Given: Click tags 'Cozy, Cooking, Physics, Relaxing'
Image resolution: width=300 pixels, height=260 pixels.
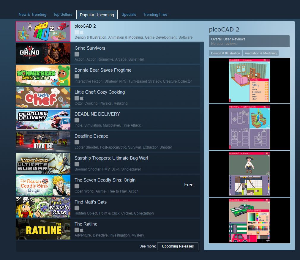Looking at the screenshot, I should point(101,103).
